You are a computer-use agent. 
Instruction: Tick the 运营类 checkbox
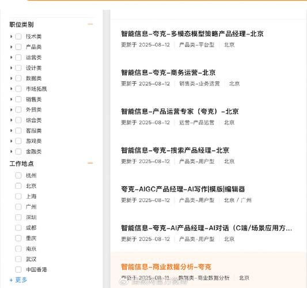(18, 58)
